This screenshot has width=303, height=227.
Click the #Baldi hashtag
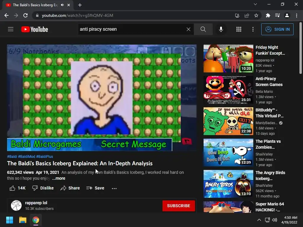point(12,157)
